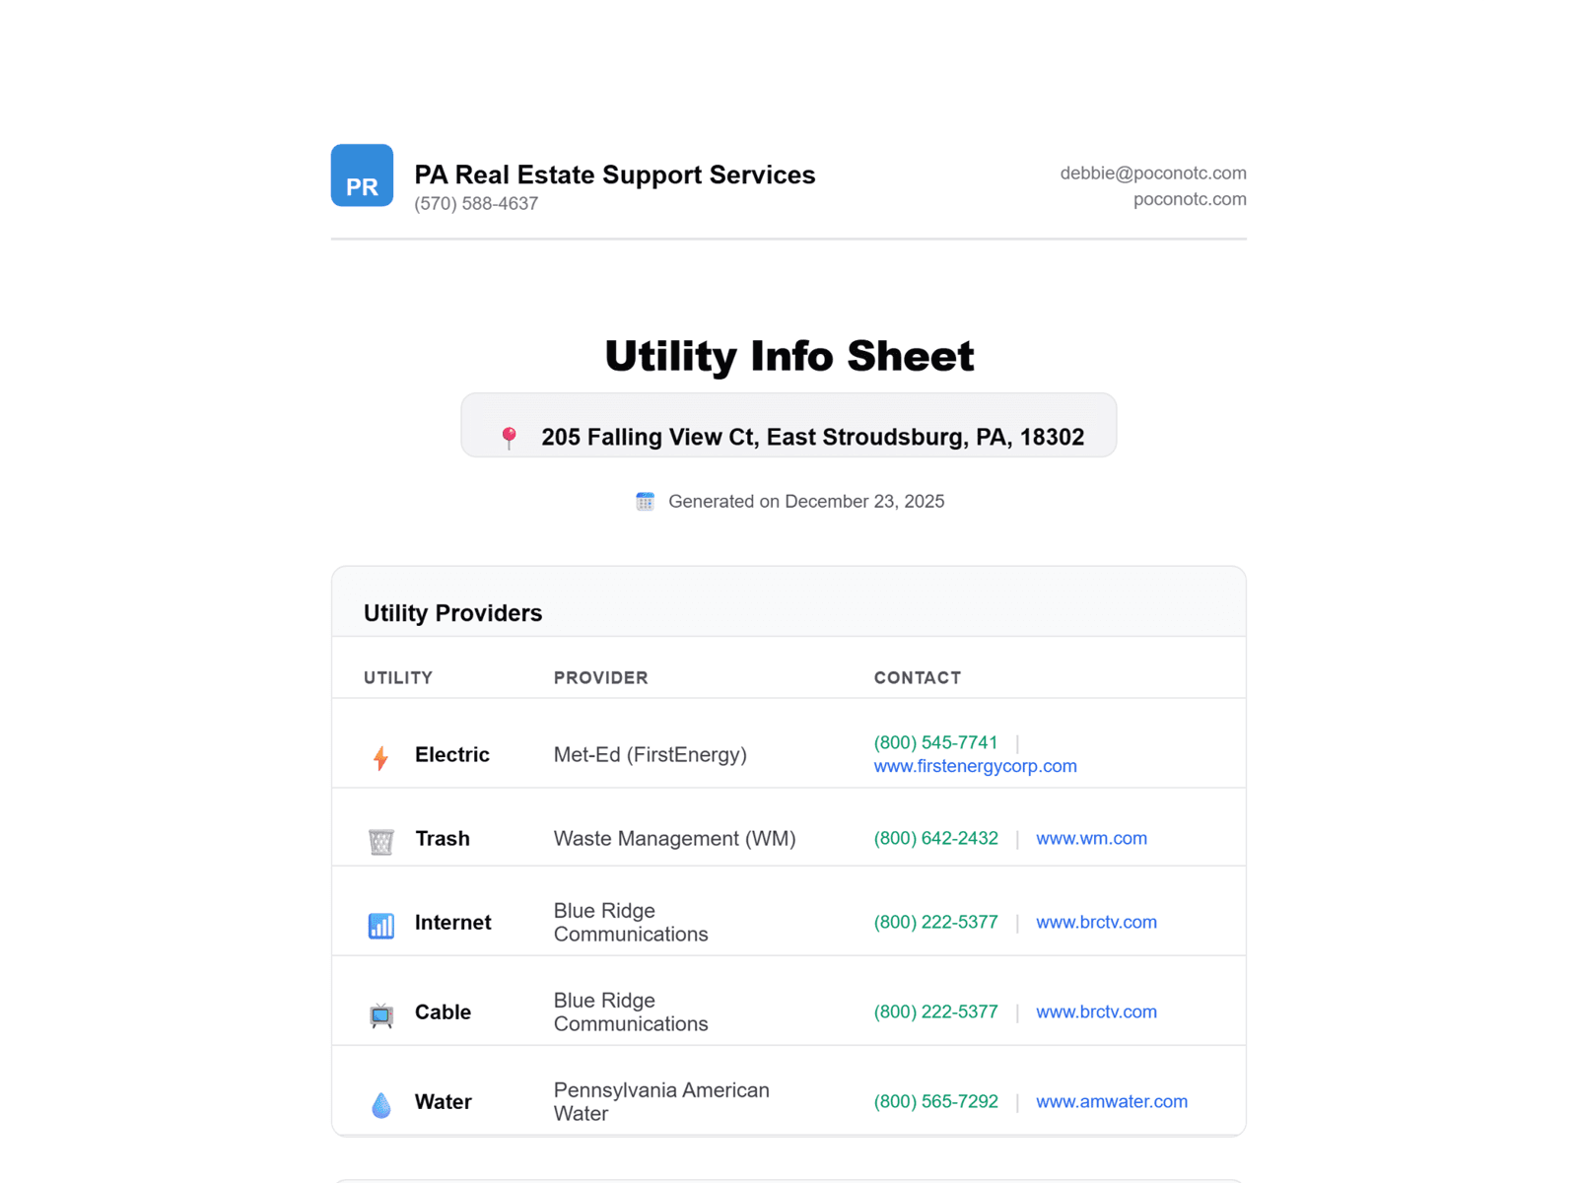Select the bar chart Internet icon
The height and width of the screenshot is (1183, 1577).
(380, 924)
